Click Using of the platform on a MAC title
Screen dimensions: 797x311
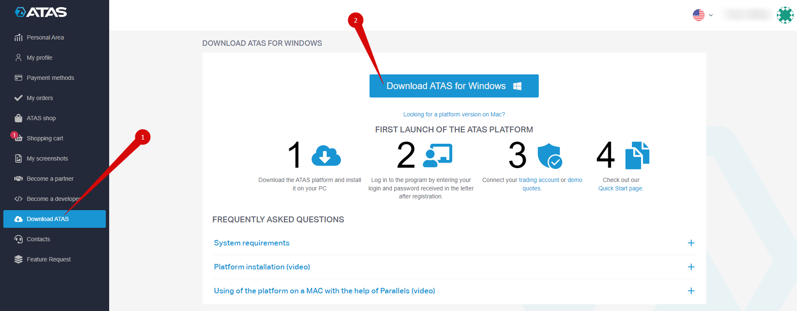click(x=324, y=291)
